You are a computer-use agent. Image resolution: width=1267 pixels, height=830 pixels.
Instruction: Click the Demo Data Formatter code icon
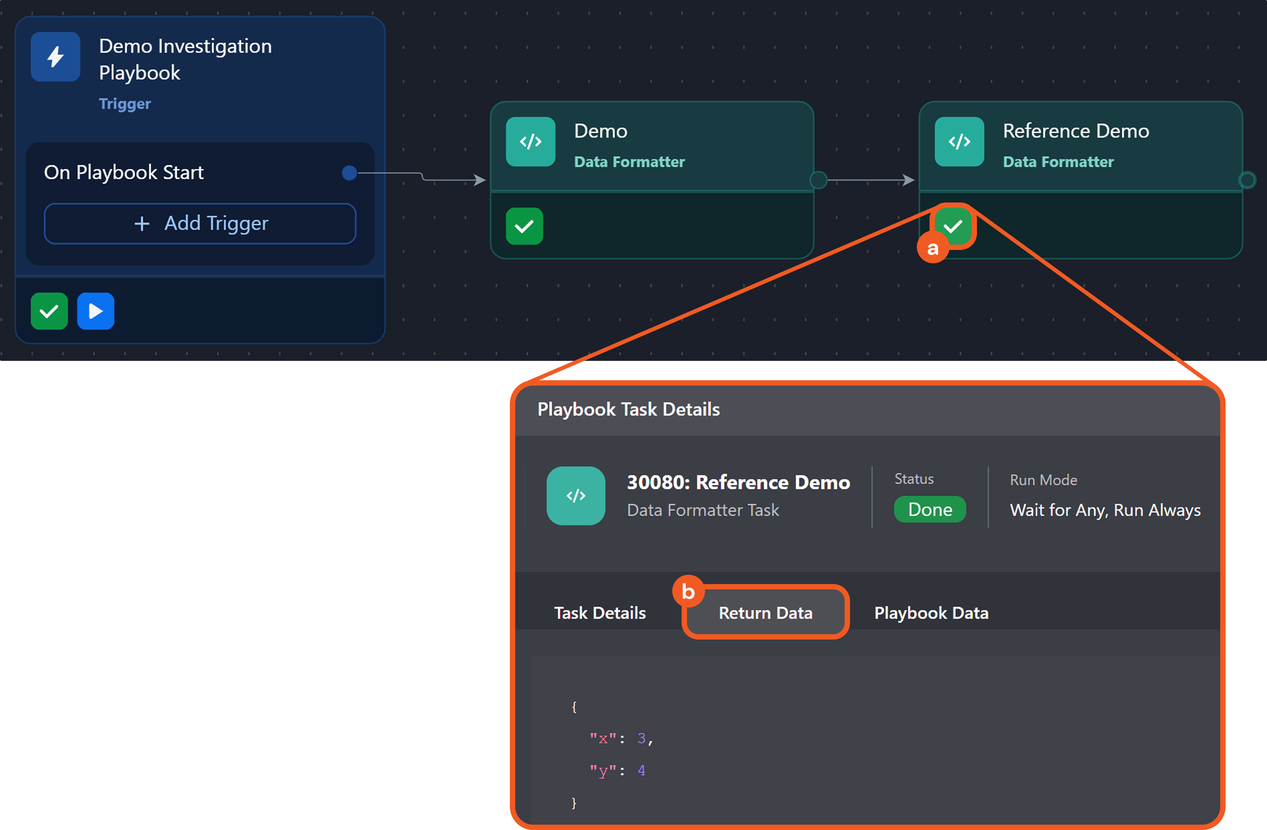pos(530,142)
